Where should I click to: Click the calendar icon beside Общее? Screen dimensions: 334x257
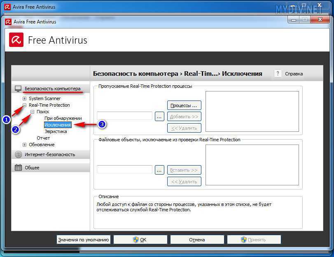point(18,168)
